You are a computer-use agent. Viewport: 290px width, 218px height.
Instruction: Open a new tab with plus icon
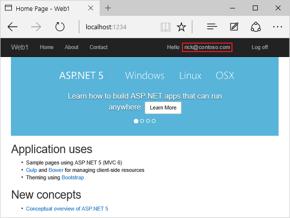pyautogui.click(x=108, y=8)
